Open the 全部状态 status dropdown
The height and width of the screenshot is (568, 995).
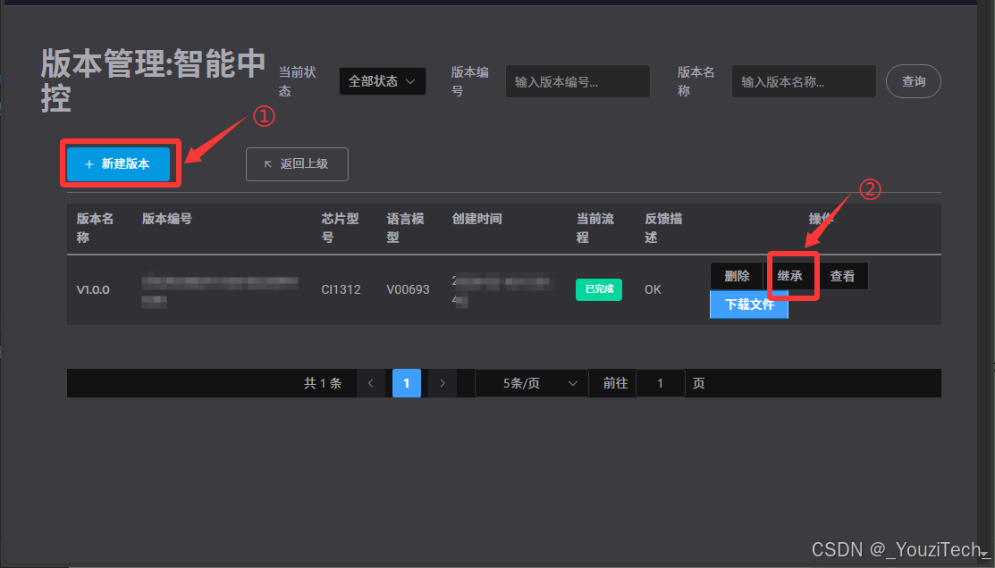382,81
